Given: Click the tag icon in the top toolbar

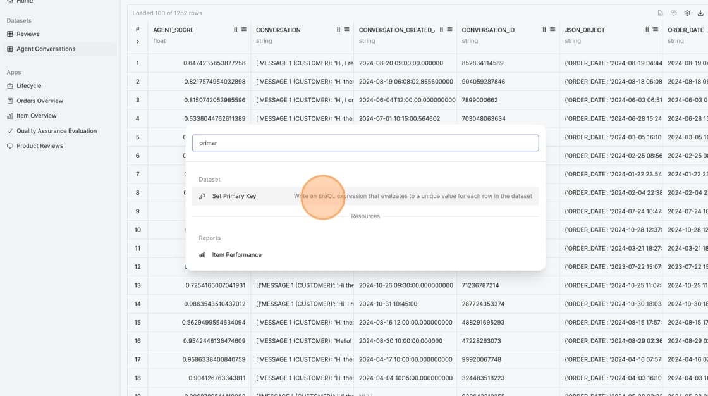Looking at the screenshot, I should 674,13.
